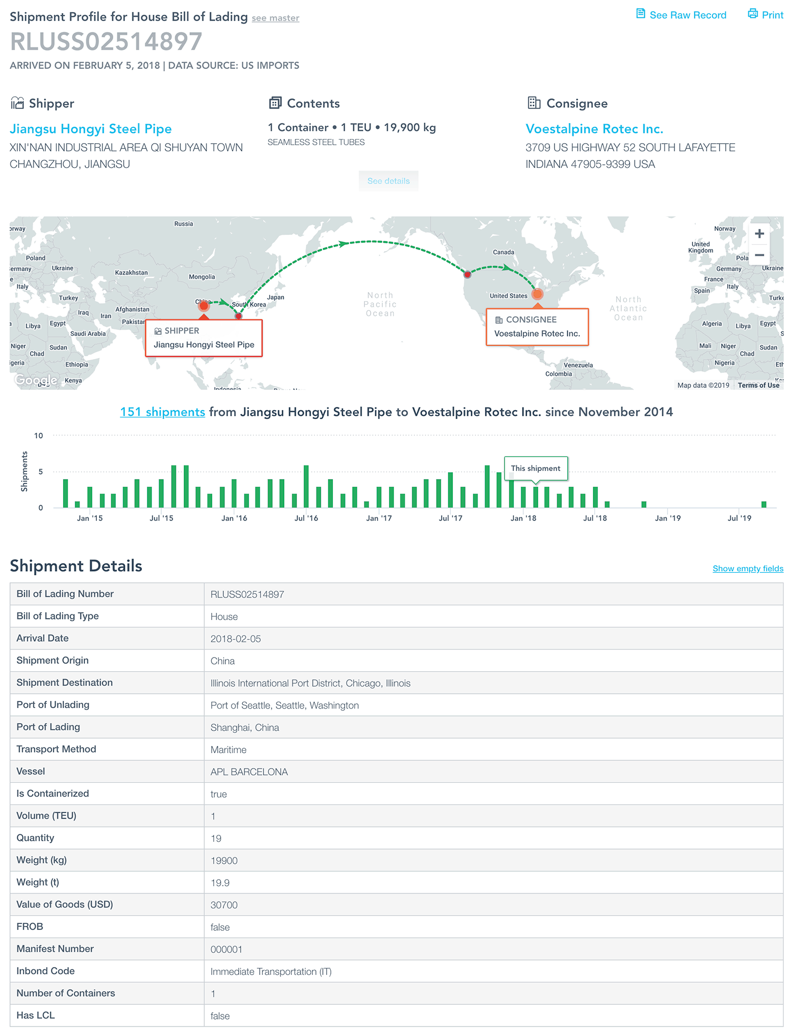The image size is (792, 1036).
Task: Click the Shanghai, China port of lading value
Action: click(x=244, y=728)
